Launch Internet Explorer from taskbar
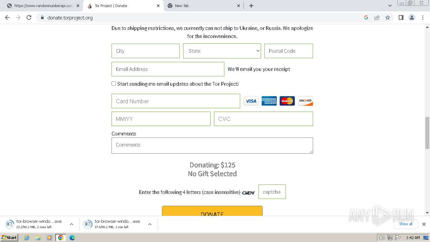This screenshot has width=430, height=242. (27, 238)
